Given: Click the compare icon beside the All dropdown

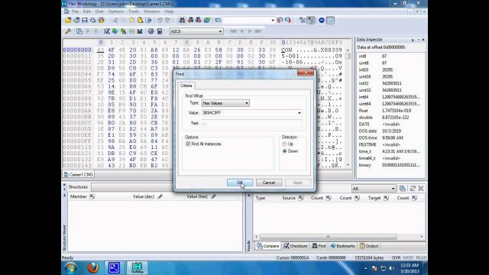Looking at the screenshot, I should pyautogui.click(x=403, y=189).
